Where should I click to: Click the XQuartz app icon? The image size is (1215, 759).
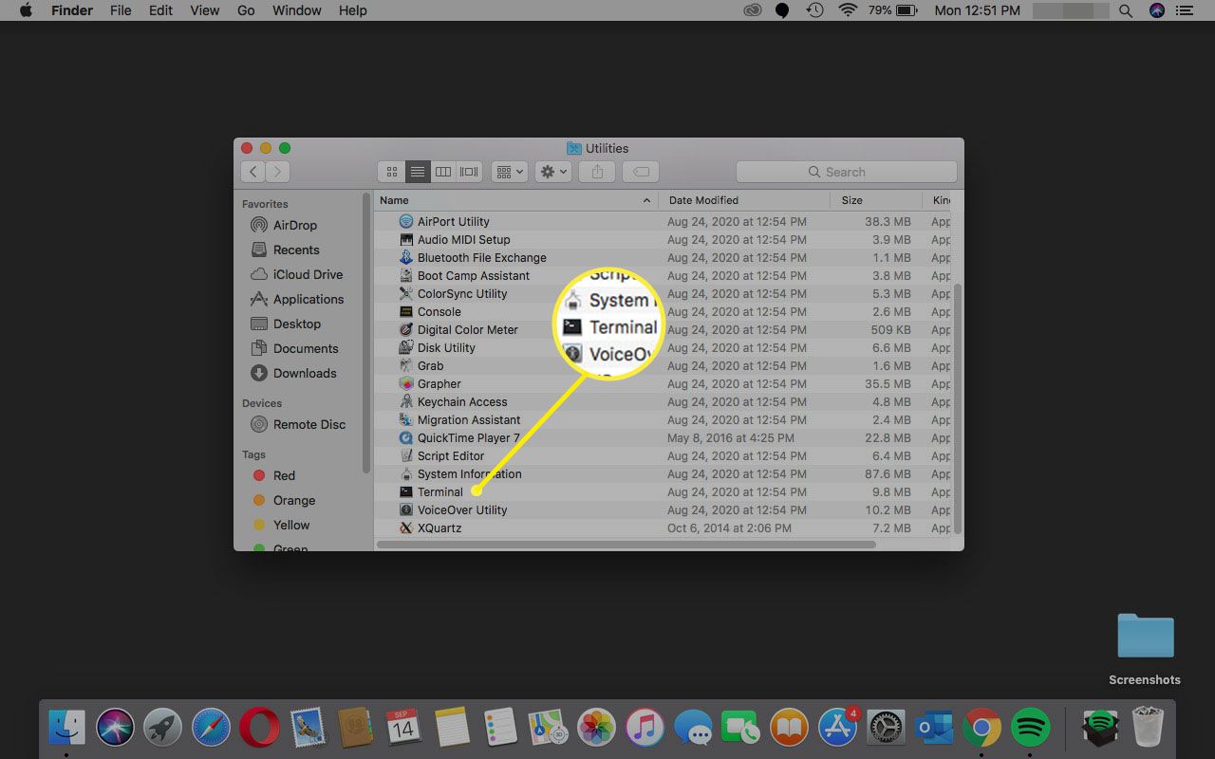click(406, 528)
